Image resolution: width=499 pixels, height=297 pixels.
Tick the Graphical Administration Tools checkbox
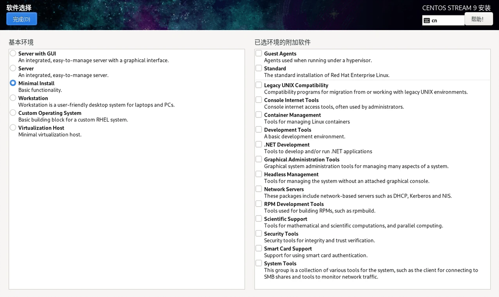pyautogui.click(x=259, y=159)
